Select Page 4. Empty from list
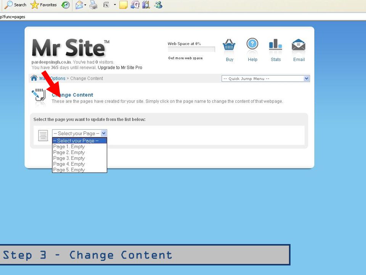 coord(80,164)
